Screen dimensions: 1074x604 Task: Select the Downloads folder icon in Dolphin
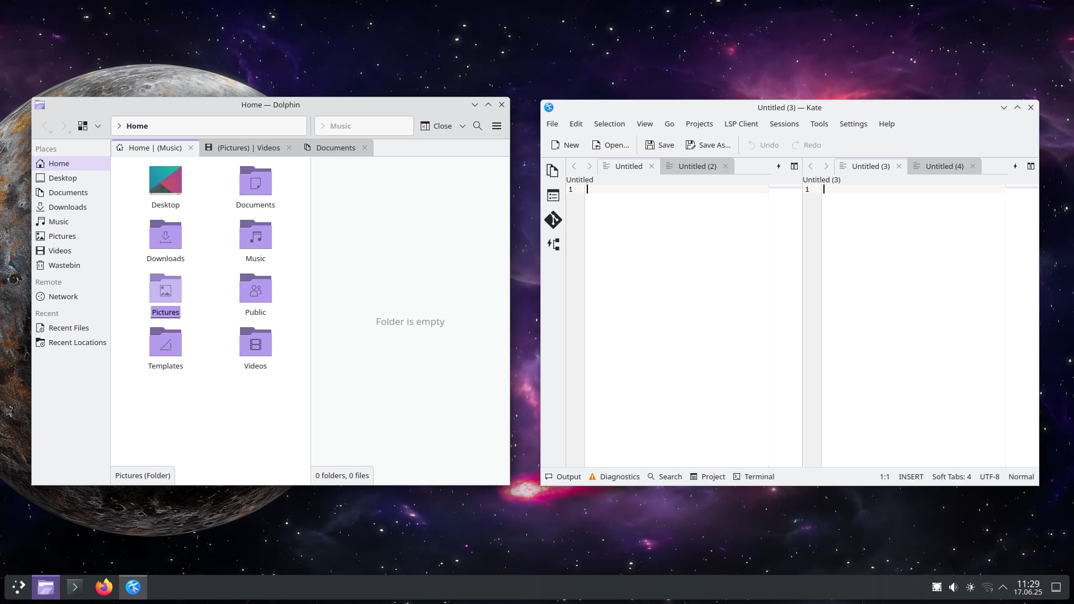click(x=166, y=234)
